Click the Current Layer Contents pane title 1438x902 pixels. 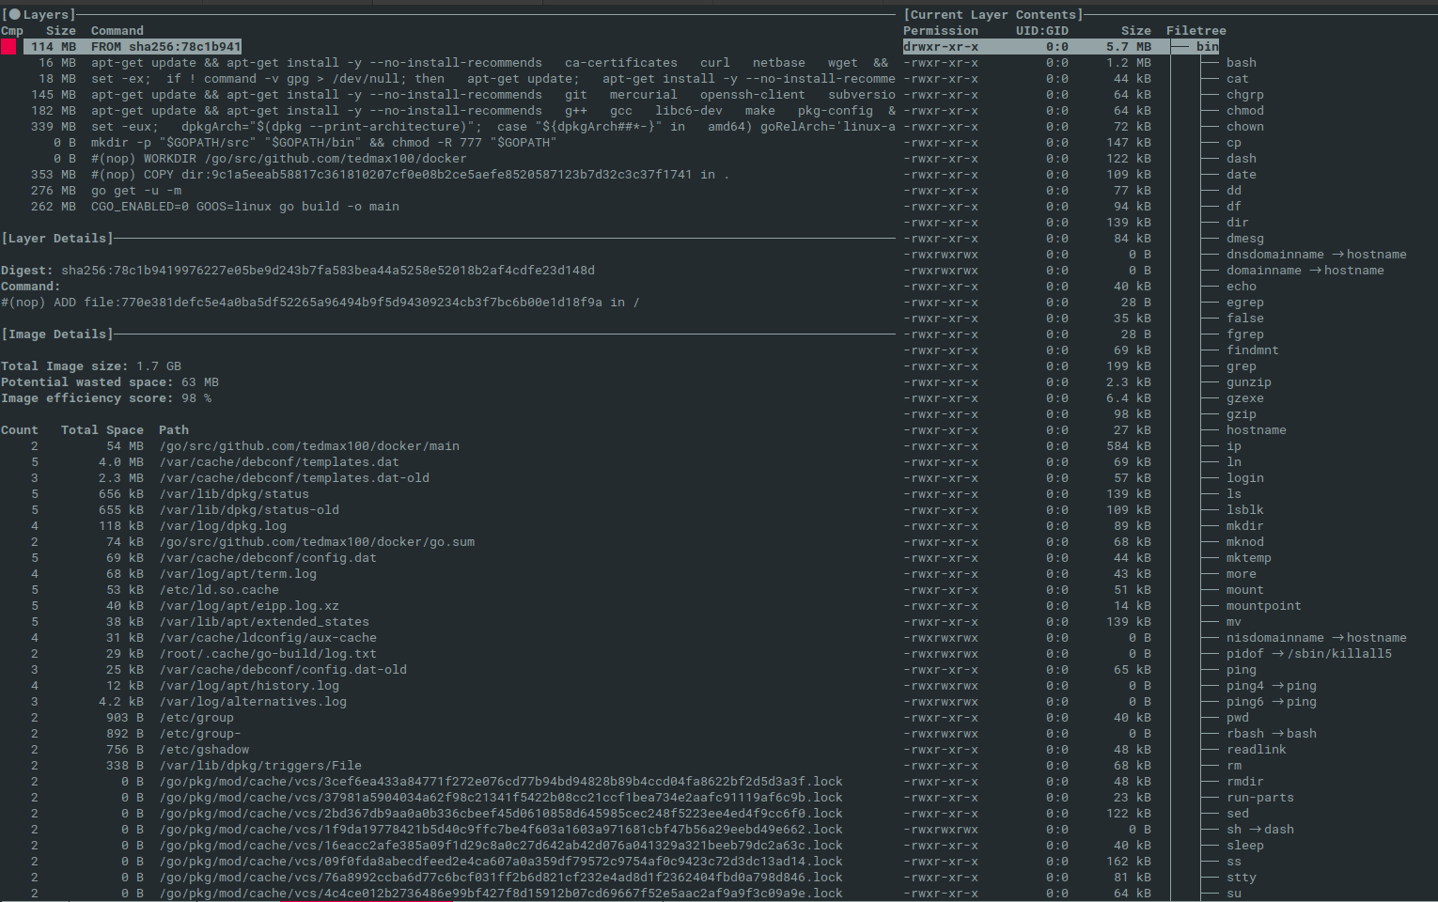pos(993,15)
